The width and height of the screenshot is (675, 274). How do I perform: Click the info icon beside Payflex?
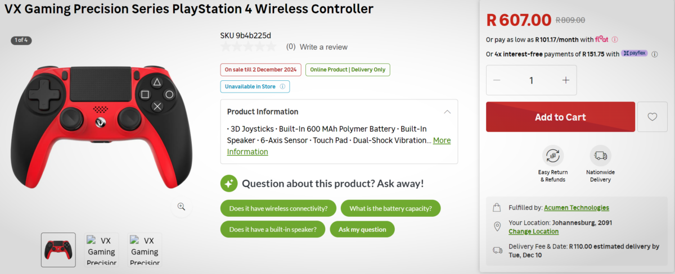(655, 54)
